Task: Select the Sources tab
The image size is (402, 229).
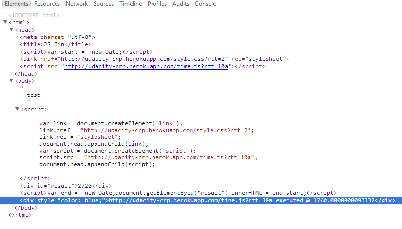Action: pos(103,4)
